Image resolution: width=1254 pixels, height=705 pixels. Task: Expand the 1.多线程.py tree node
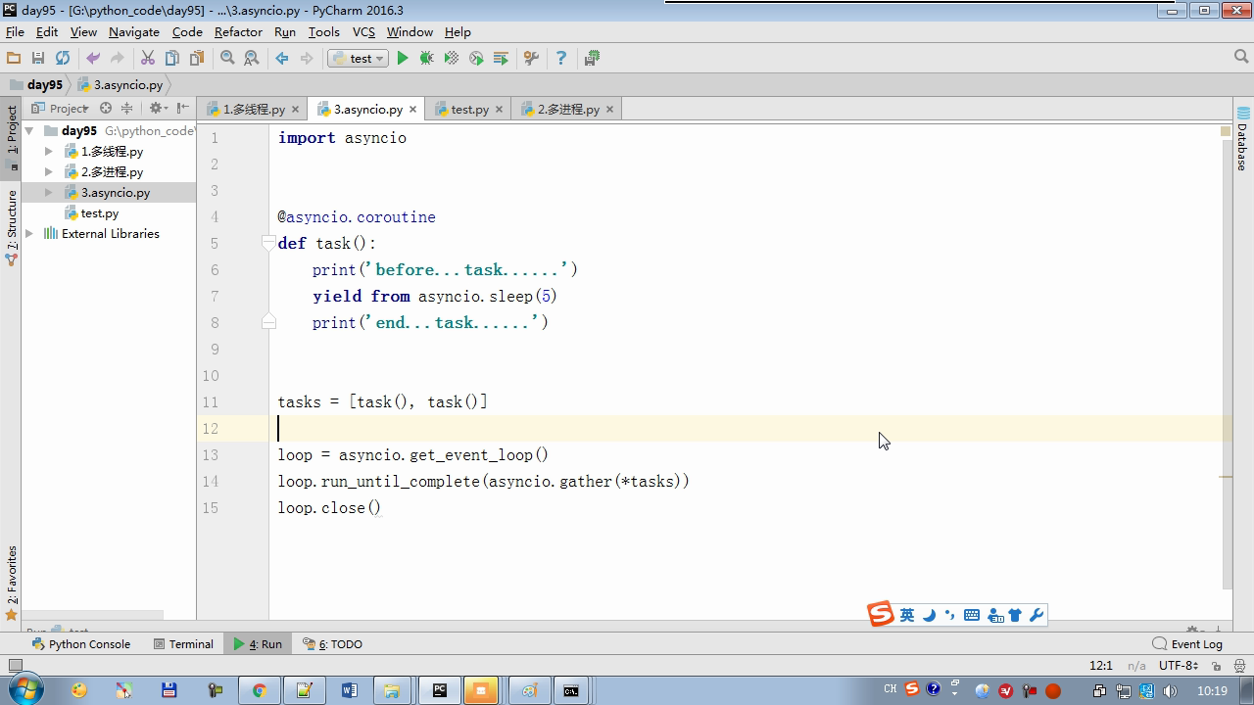(49, 152)
